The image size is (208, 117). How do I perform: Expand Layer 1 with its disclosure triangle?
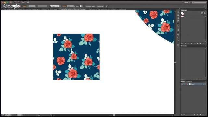click(x=187, y=84)
